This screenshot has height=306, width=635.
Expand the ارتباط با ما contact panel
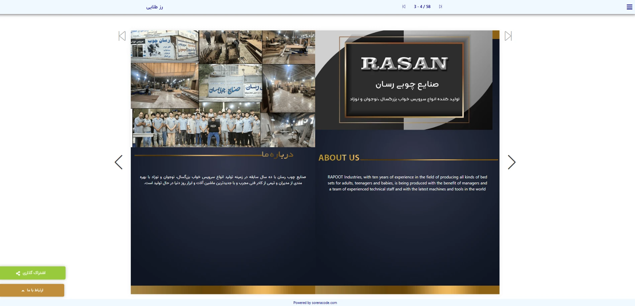(32, 290)
